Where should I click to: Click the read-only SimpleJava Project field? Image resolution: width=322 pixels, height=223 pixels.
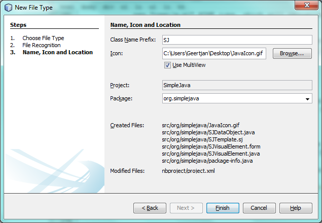pos(236,85)
